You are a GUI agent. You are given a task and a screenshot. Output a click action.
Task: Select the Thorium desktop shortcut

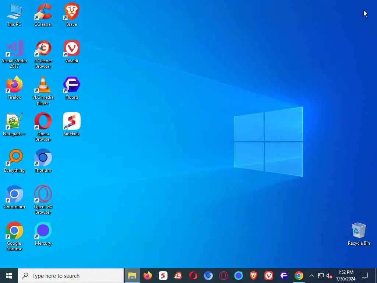(43, 161)
